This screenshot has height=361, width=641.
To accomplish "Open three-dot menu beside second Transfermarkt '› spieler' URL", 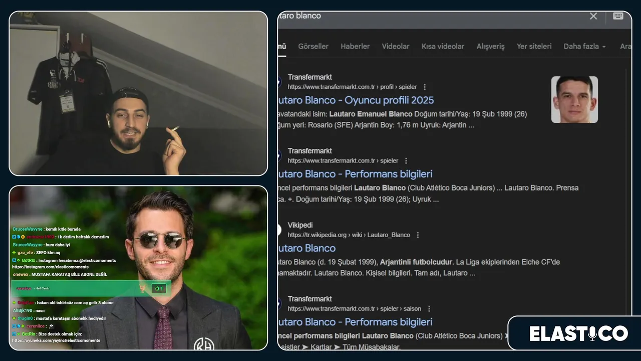I will click(406, 160).
